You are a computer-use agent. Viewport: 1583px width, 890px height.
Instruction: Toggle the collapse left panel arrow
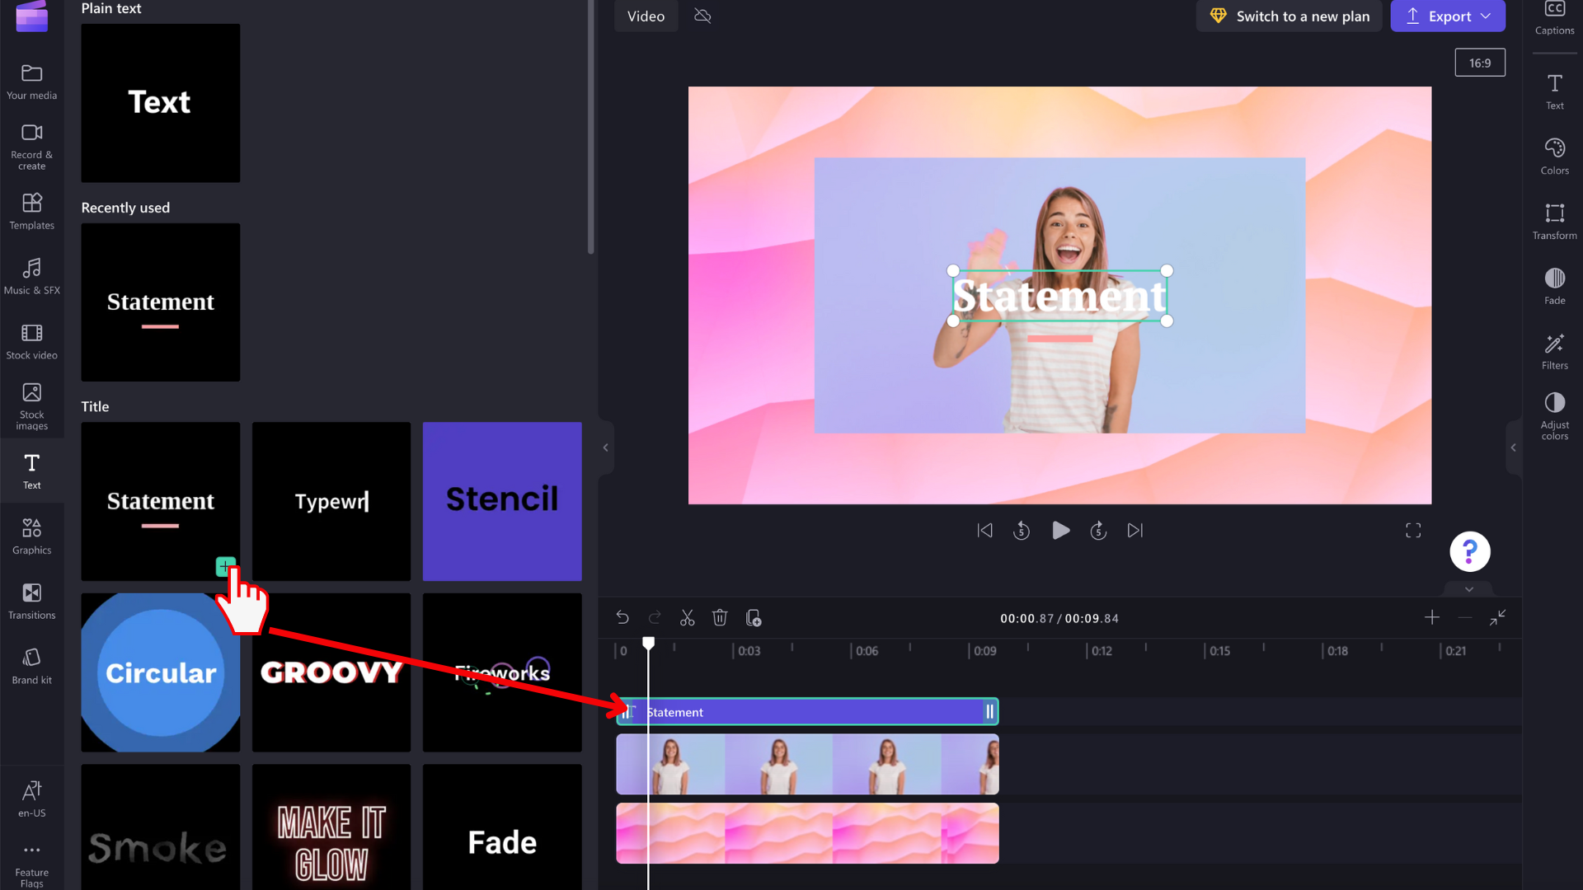pyautogui.click(x=606, y=447)
